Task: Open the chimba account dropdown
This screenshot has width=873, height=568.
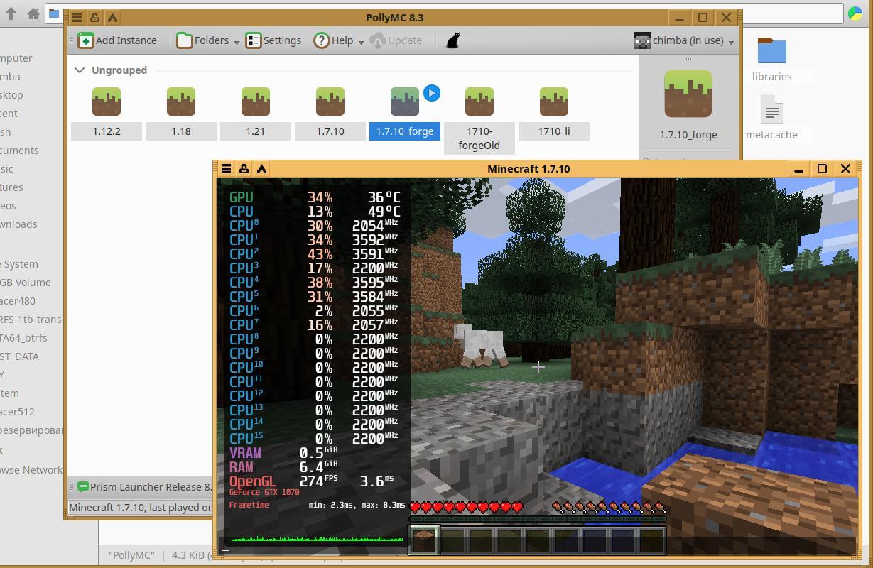Action: click(683, 40)
